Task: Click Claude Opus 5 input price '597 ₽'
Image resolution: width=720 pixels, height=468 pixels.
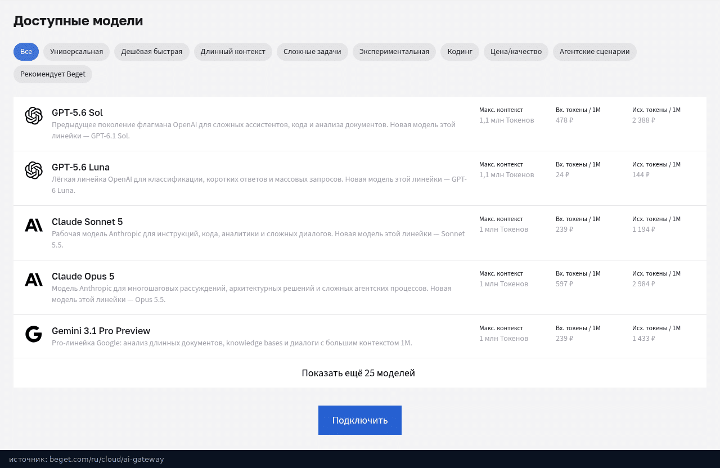Action: pos(564,284)
